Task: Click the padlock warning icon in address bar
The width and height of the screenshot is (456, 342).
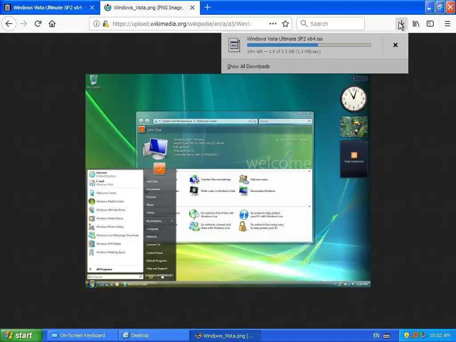Action: [x=106, y=24]
